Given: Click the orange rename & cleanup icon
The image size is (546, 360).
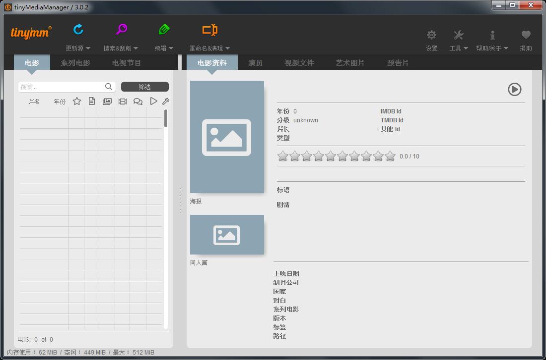Looking at the screenshot, I should (x=209, y=30).
